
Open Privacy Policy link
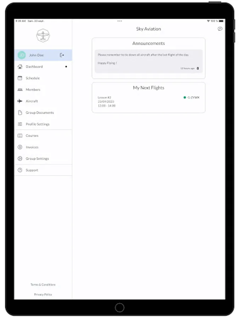click(43, 294)
